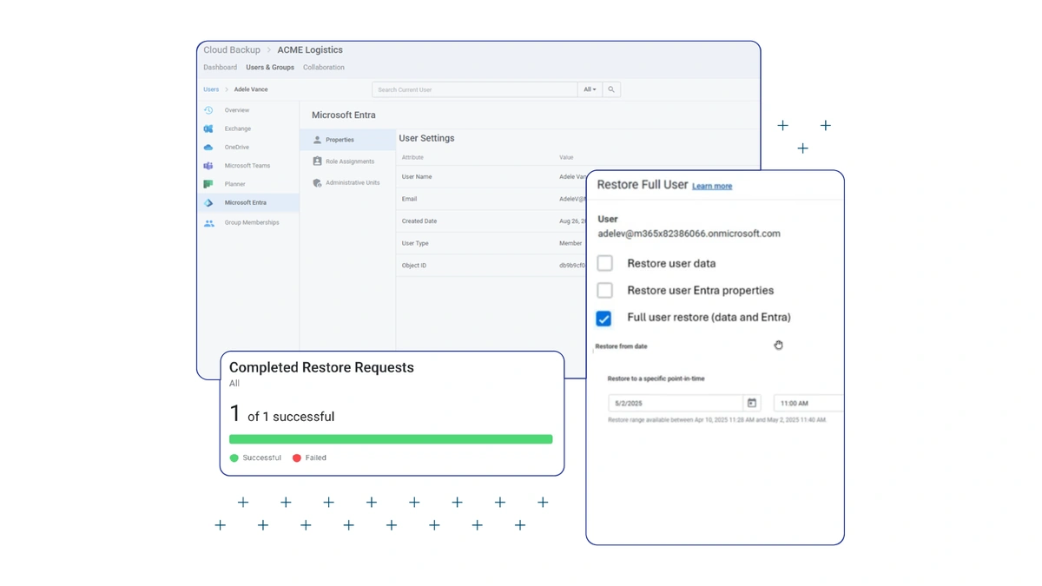Click the magnifier search button
Image resolution: width=1042 pixels, height=586 pixels.
tap(611, 89)
